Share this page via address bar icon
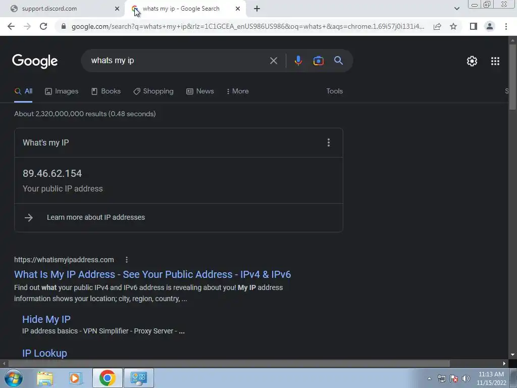 click(437, 26)
